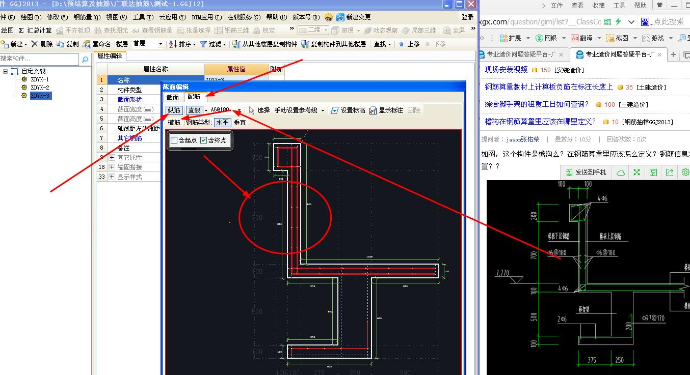Open the browser 收藏 menu
Viewport: 690px width, 375px height.
(x=598, y=5)
